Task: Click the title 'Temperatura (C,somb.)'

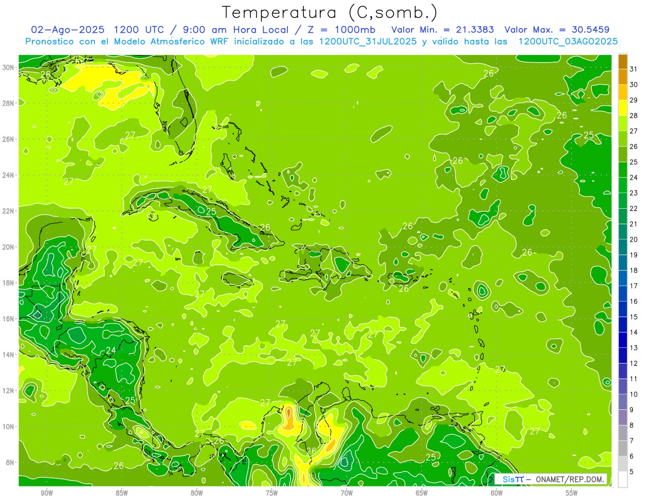Action: click(x=329, y=12)
